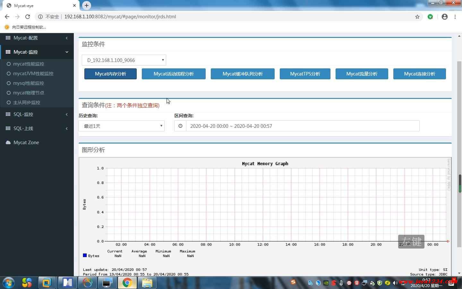Click the SQL-上线 grid icon in sidebar
The image size is (462, 289).
(8, 128)
